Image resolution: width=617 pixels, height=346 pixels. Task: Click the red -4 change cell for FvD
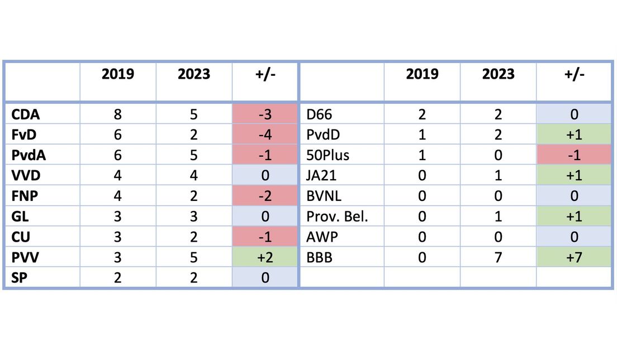click(x=265, y=135)
